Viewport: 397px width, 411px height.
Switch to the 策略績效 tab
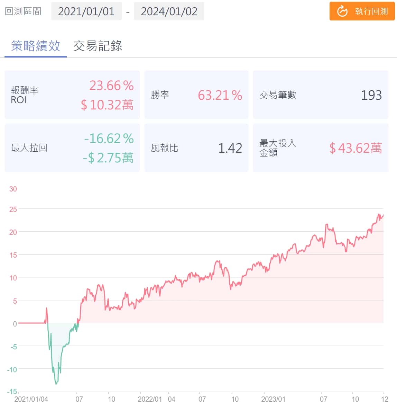coord(36,46)
